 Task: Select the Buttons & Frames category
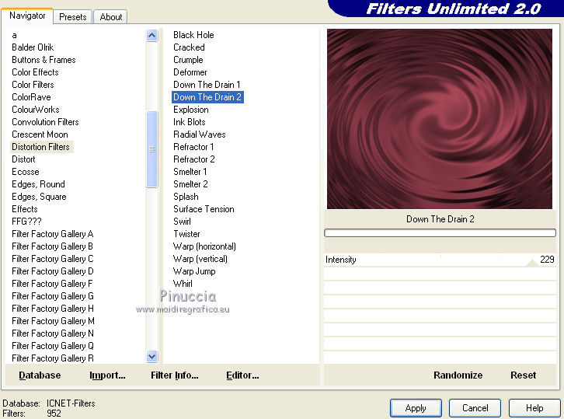click(x=44, y=60)
